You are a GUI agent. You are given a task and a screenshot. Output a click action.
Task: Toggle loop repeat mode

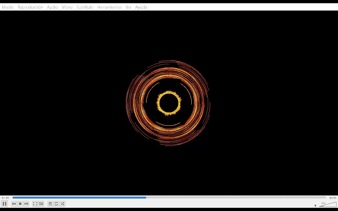pos(56,204)
